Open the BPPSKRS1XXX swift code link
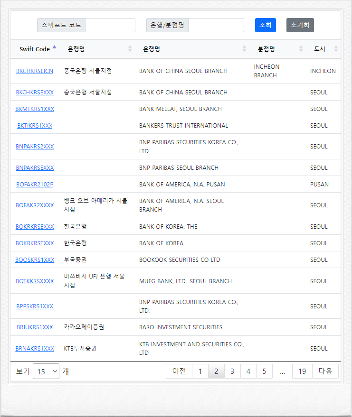Screen dimensions: 352x417 click(35, 306)
